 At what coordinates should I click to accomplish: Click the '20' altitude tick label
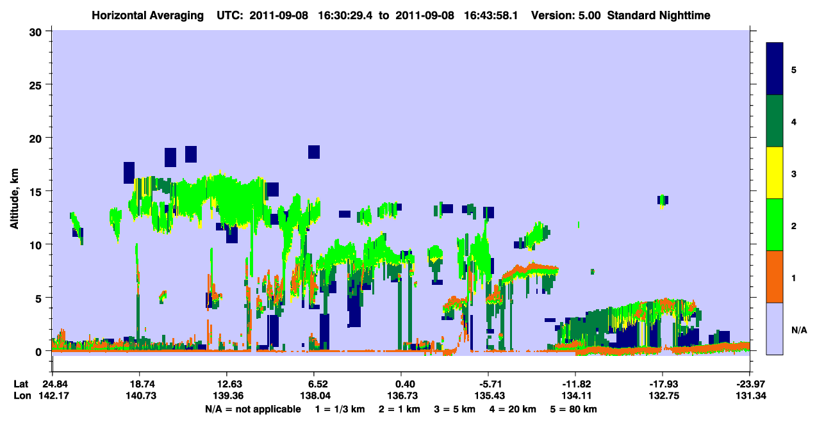[37, 138]
